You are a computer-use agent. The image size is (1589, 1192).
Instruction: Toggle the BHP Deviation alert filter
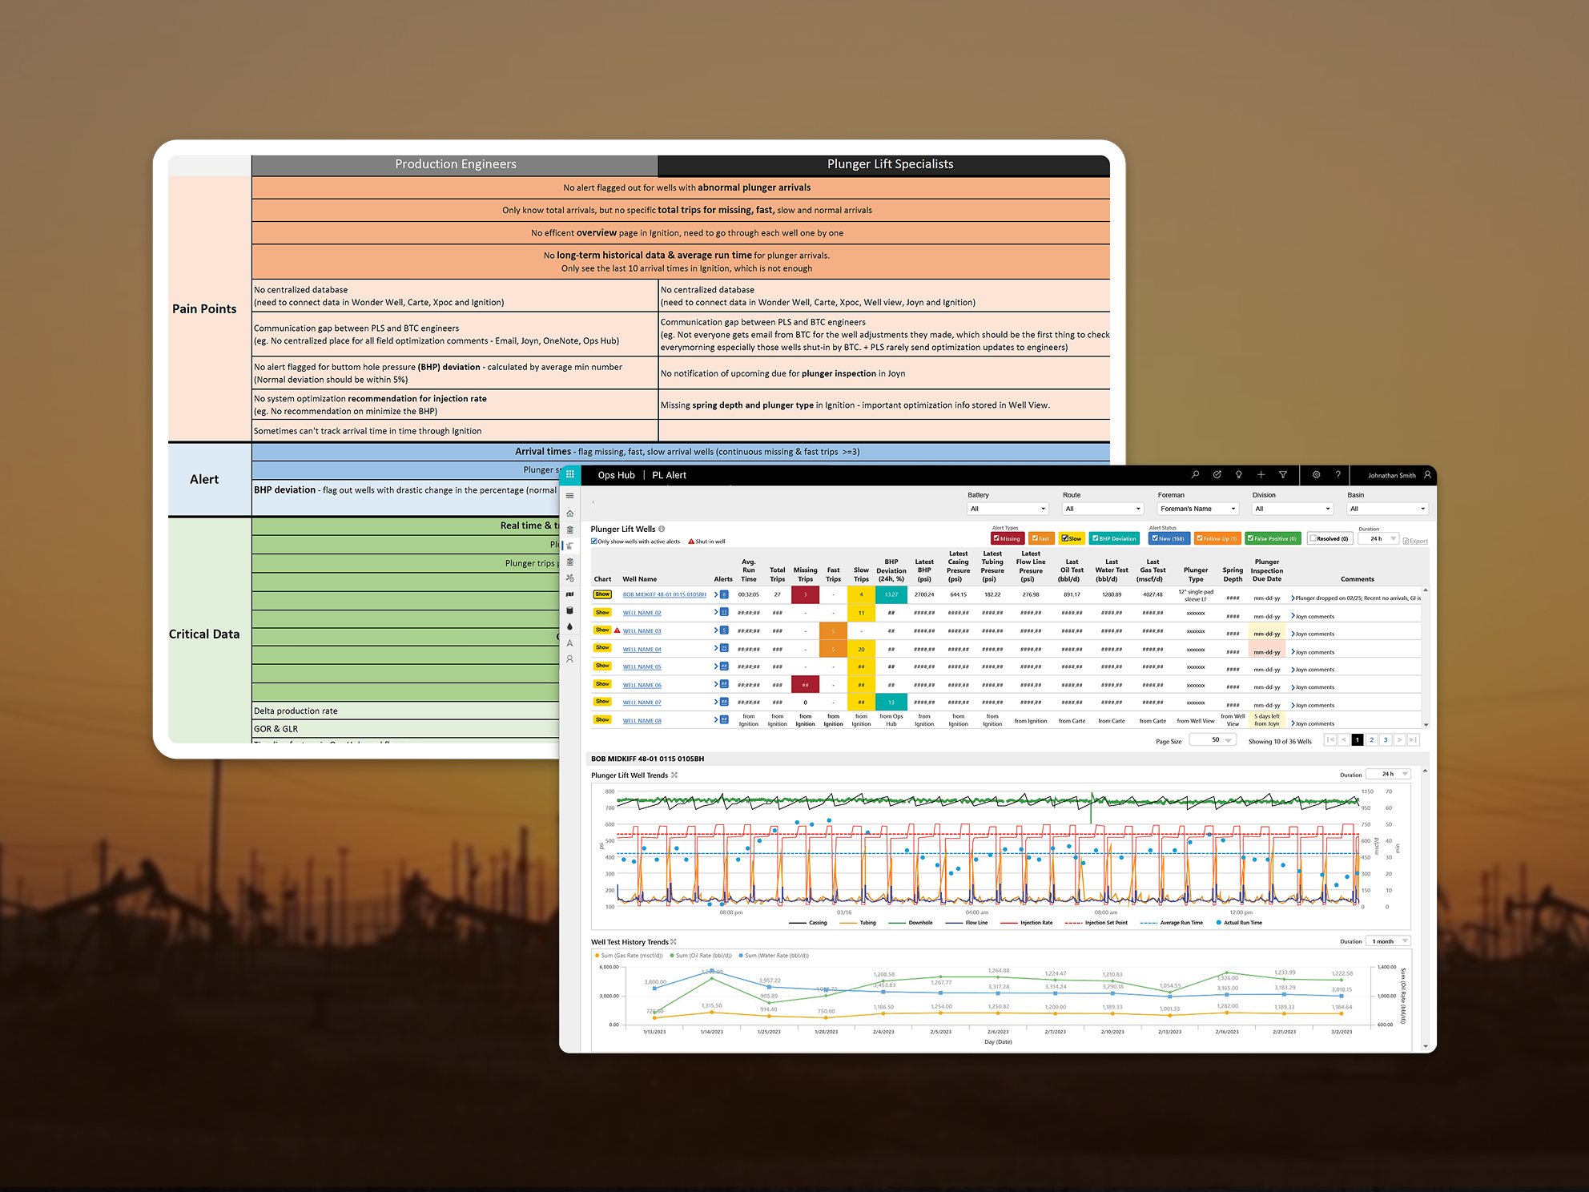point(1096,538)
